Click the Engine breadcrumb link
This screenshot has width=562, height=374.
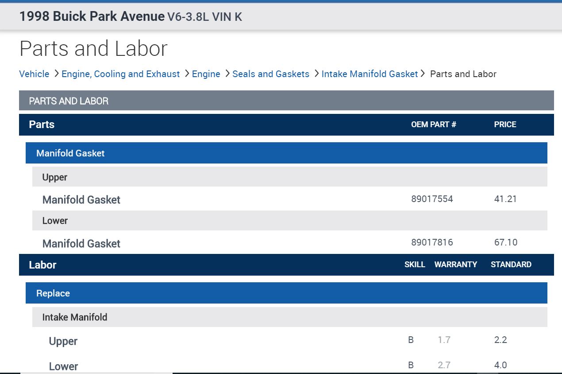206,74
